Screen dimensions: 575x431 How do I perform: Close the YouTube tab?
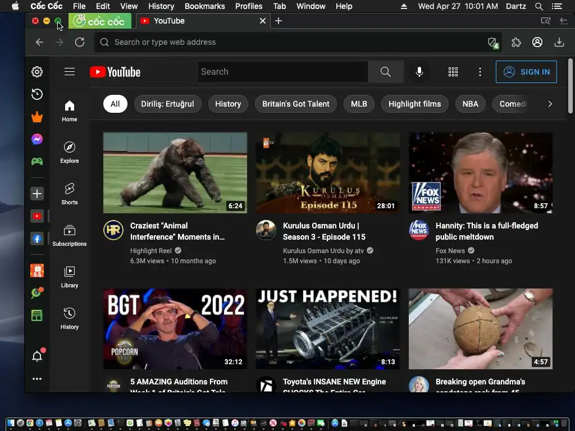click(x=263, y=21)
